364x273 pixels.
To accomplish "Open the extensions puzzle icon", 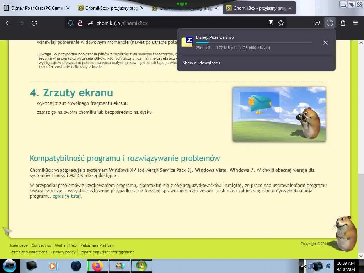I will [x=343, y=23].
